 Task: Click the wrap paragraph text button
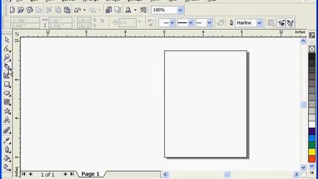click(271, 23)
